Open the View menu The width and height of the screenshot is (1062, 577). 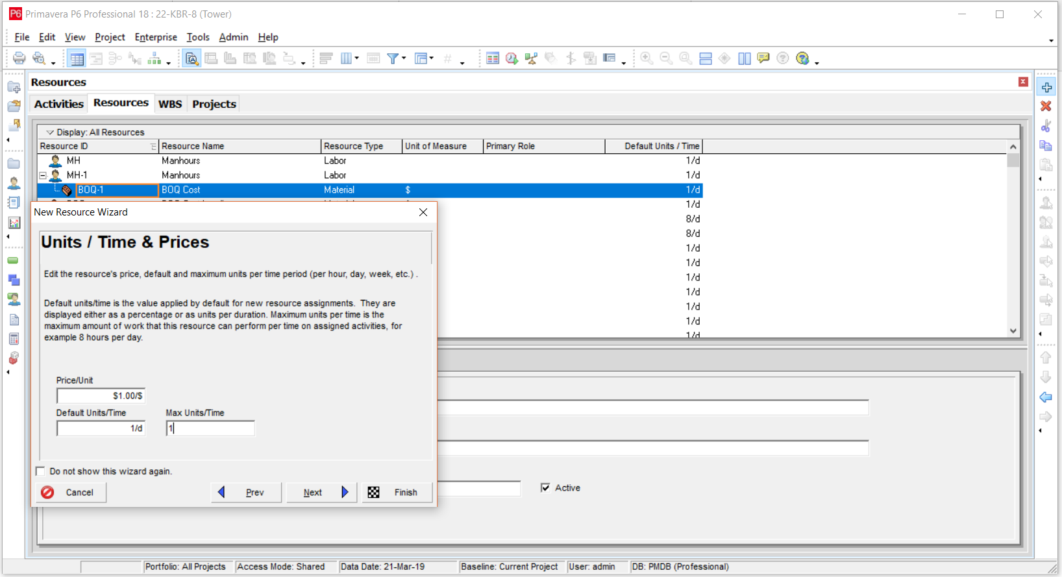click(75, 37)
